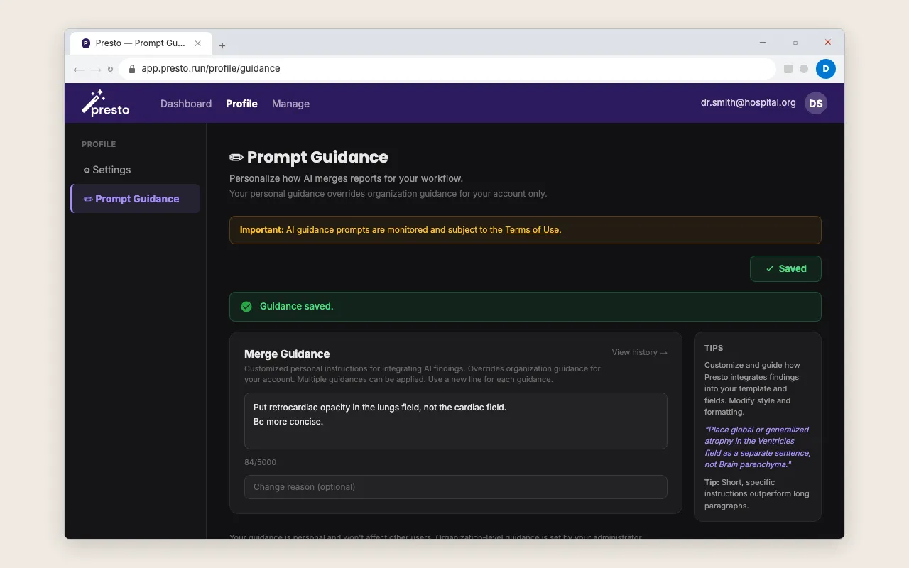Click the green checkmark in the Guidance saved banner

click(246, 306)
